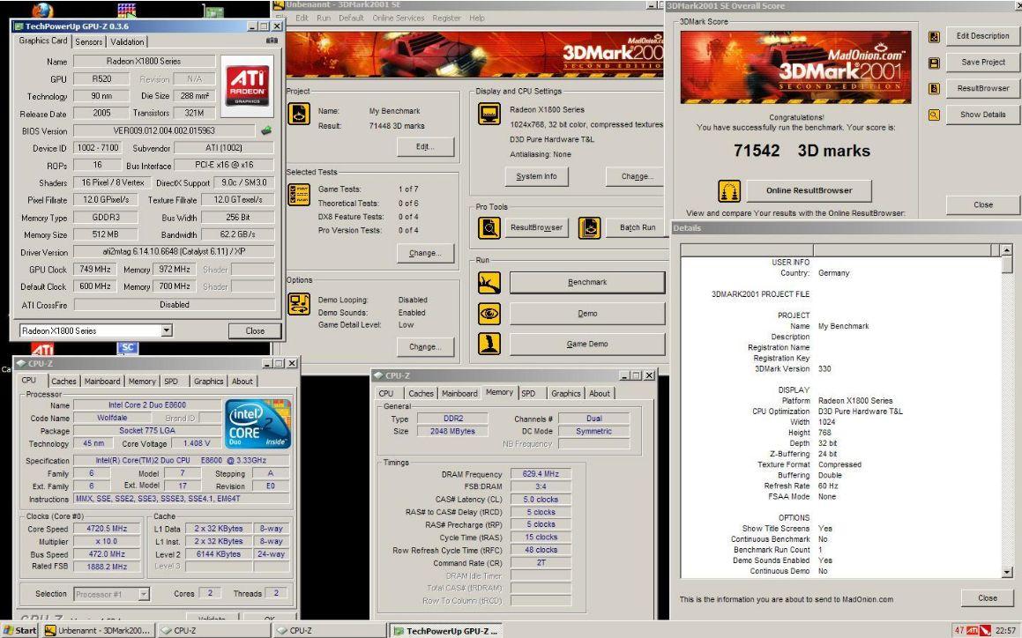Screen dimensions: 1022x638
Task: Click the ResultBrowser magnifier icon in Pro Tools
Action: (489, 227)
